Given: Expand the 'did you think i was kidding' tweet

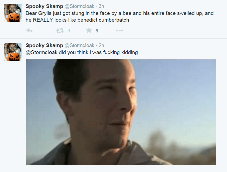Looking at the screenshot, I should coord(82,52).
